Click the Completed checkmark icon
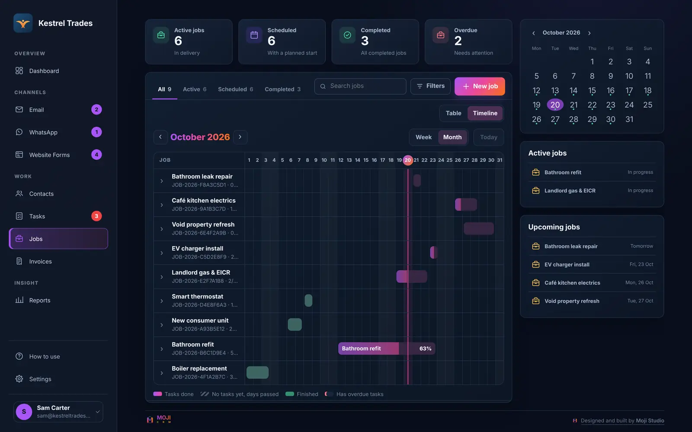Screen dimensions: 692x432 point(347,35)
